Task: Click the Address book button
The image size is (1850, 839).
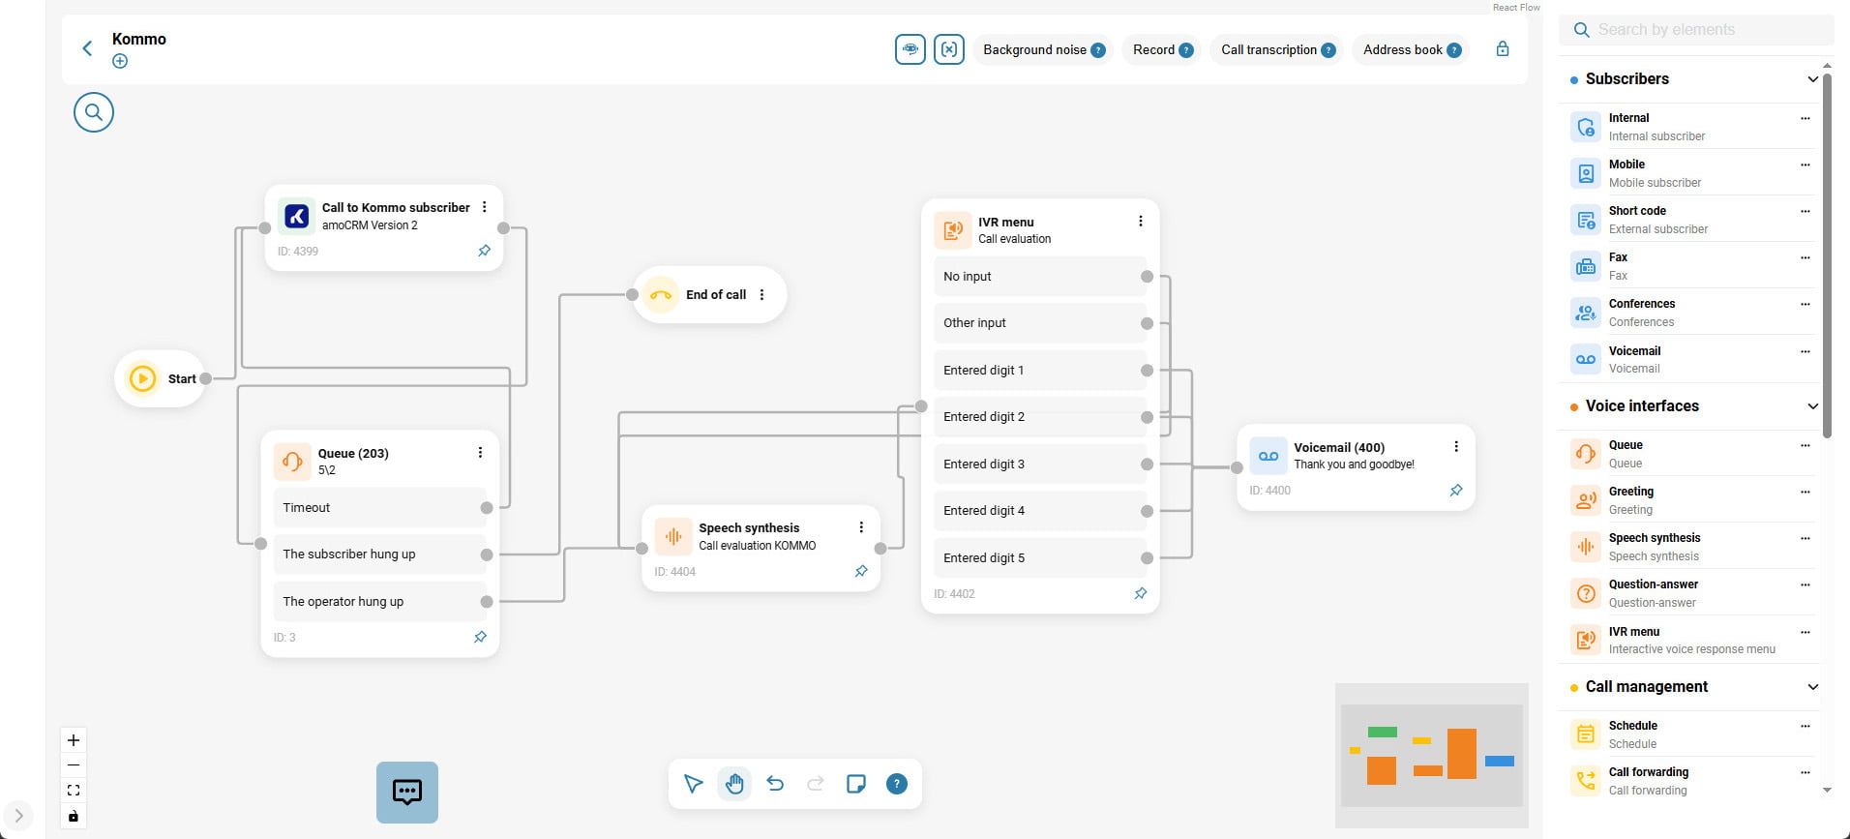Action: point(1411,50)
